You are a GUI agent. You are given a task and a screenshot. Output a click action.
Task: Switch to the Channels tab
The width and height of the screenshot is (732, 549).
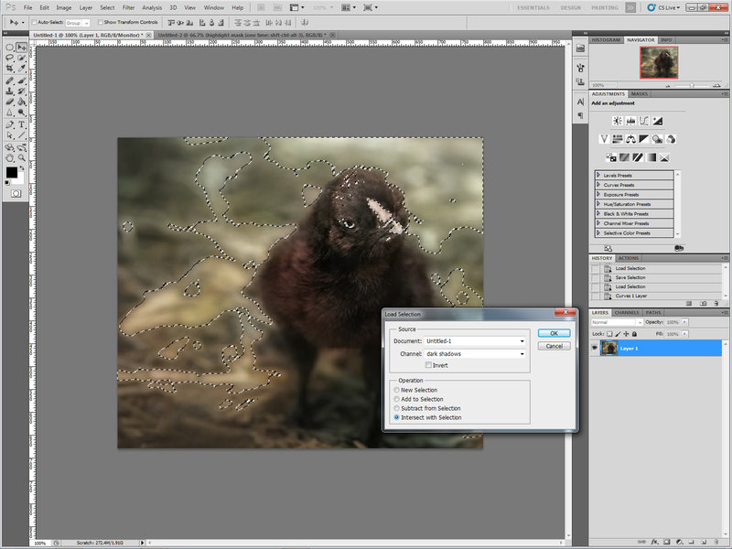[627, 312]
